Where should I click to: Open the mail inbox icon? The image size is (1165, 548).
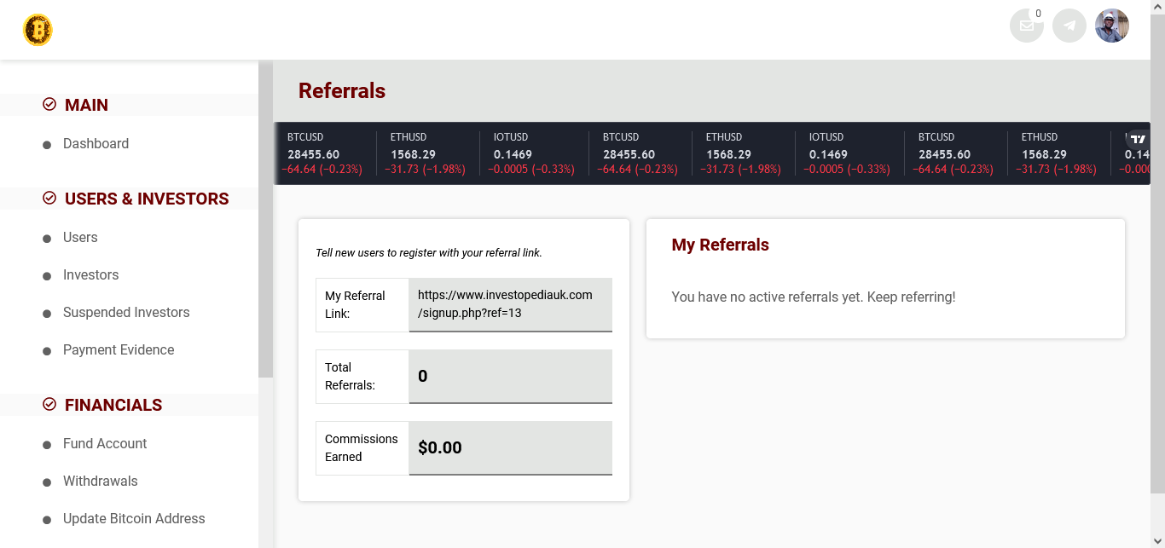[x=1027, y=26]
